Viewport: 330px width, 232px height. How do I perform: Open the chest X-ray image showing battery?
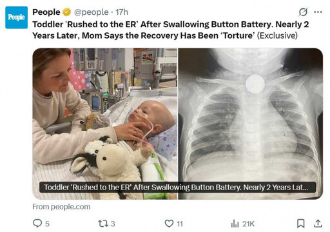251,124
